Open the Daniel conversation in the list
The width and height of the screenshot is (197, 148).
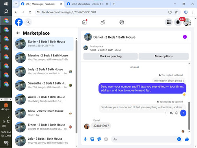[x=43, y=44]
